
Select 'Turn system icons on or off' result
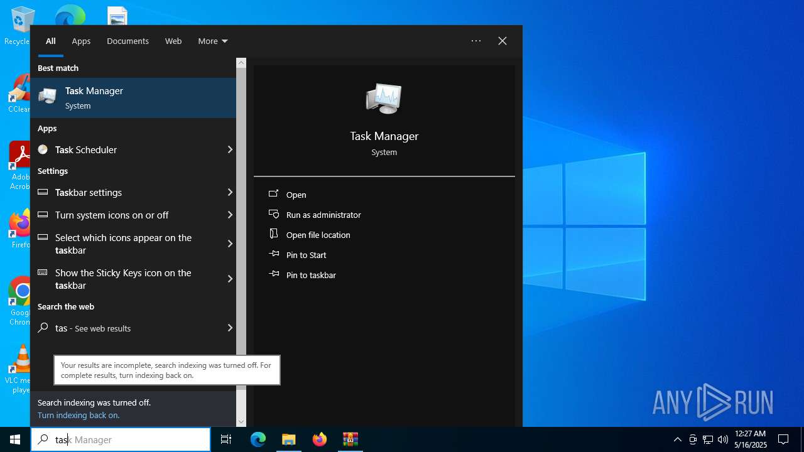tap(133, 215)
